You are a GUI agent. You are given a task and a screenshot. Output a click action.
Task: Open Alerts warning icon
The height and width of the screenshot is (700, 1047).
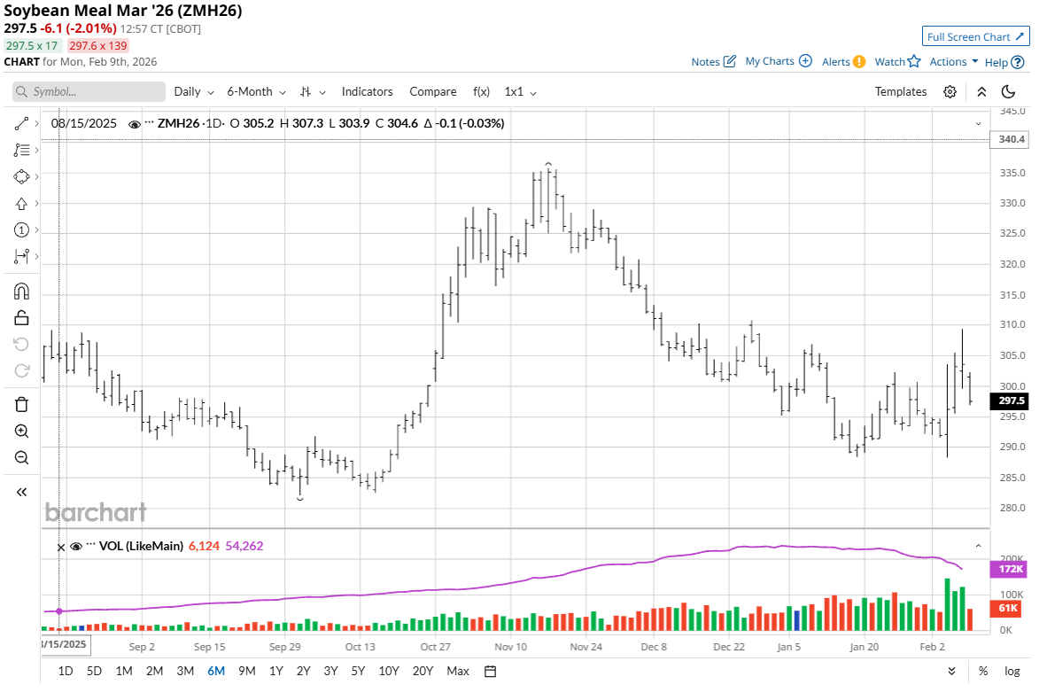859,61
